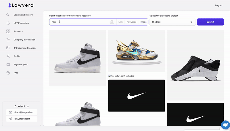Screen dimensions: 230x131
Task: Click the Company Information icon
Action: point(8,40)
